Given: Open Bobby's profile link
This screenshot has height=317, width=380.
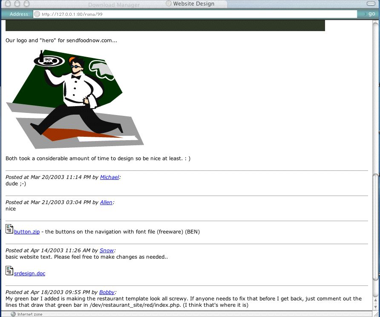Looking at the screenshot, I should (x=107, y=292).
